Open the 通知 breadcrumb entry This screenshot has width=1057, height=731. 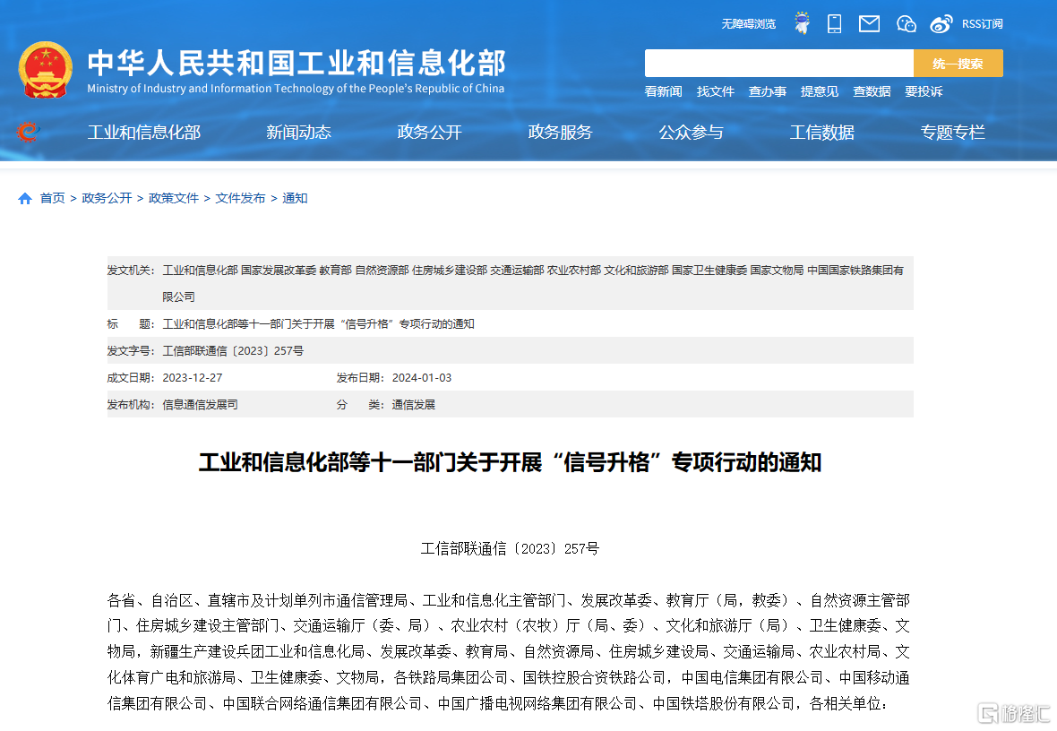[x=295, y=198]
